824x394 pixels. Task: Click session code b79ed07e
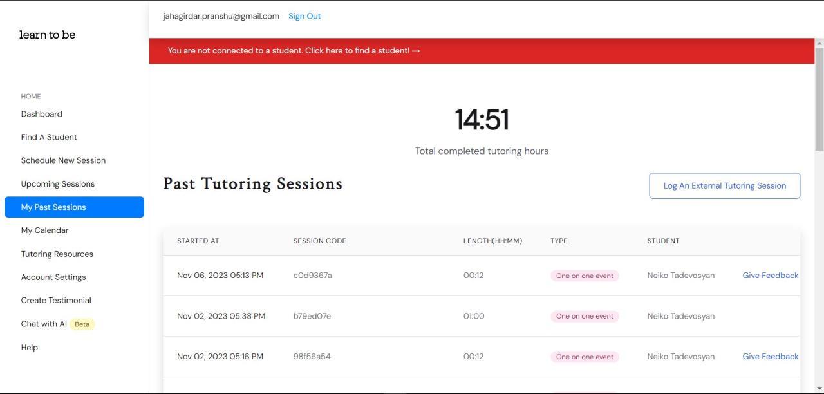(312, 315)
